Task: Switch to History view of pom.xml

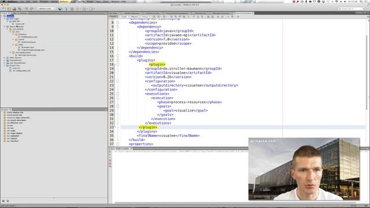Action: pyautogui.click(x=145, y=17)
